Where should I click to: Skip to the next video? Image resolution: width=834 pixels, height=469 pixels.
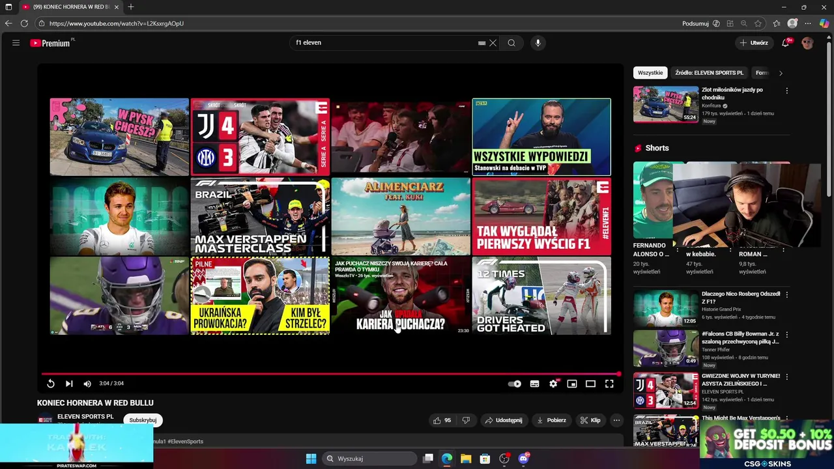[x=69, y=384]
